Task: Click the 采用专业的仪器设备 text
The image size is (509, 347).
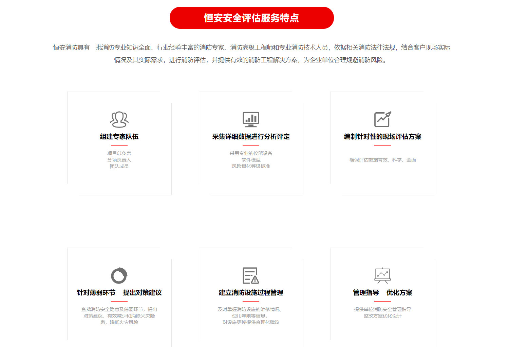Action: [x=251, y=153]
